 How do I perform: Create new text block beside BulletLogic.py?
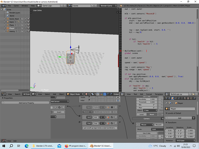coord(190,94)
